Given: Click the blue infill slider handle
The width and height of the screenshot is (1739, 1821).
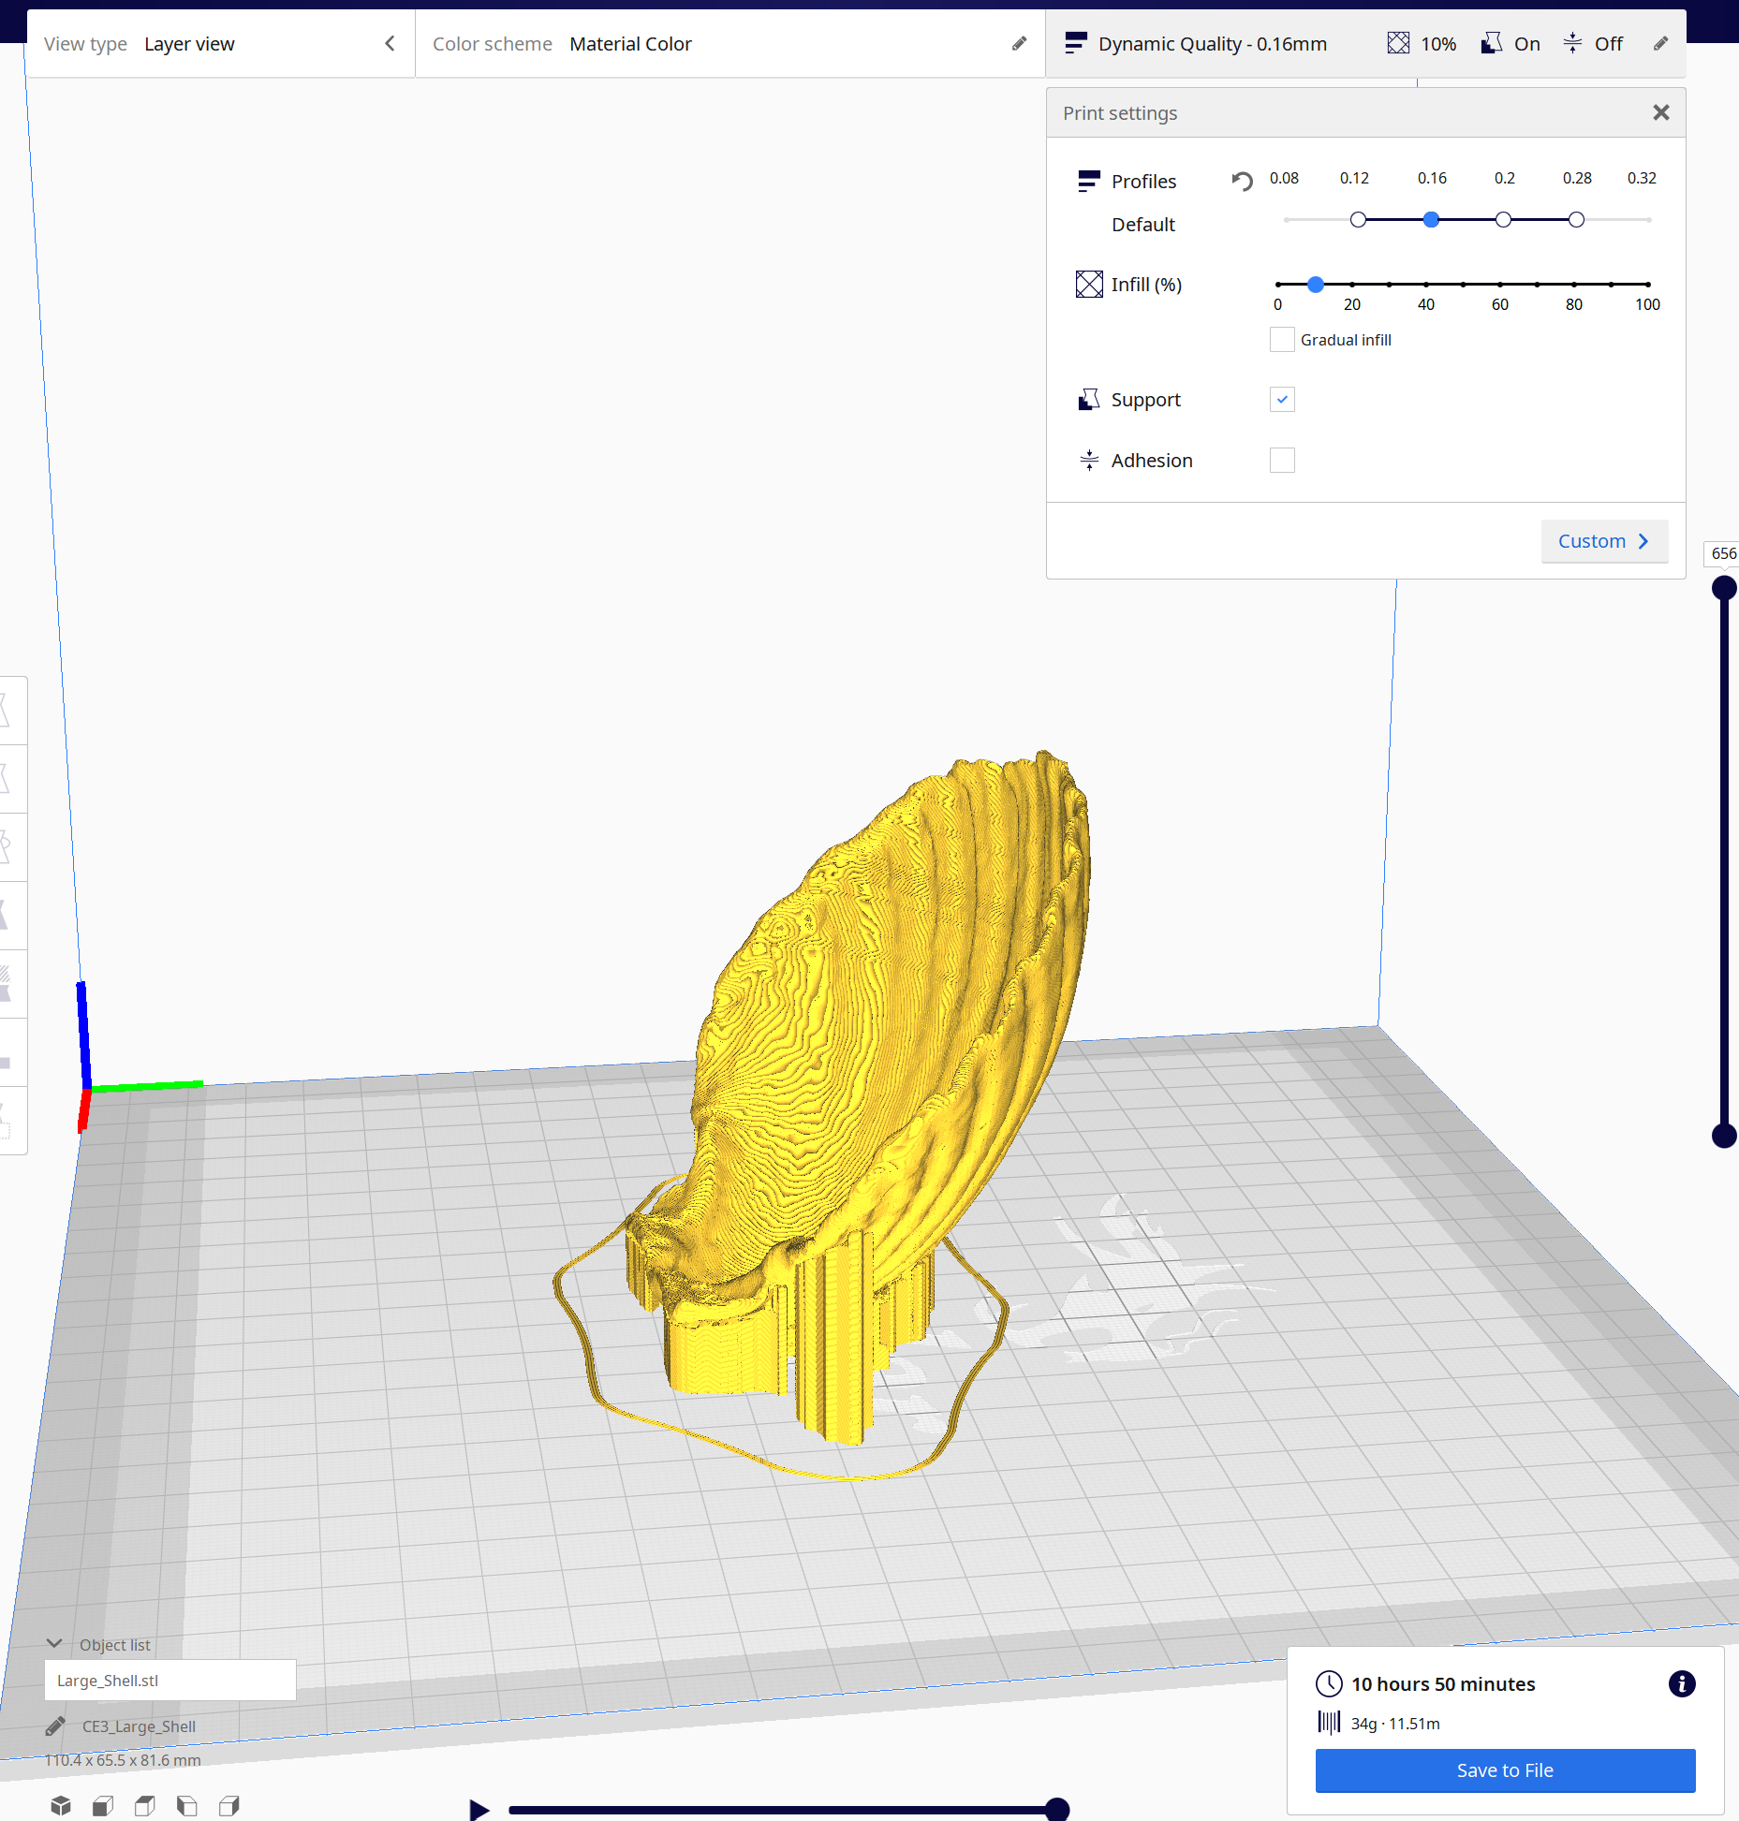Looking at the screenshot, I should (1315, 284).
